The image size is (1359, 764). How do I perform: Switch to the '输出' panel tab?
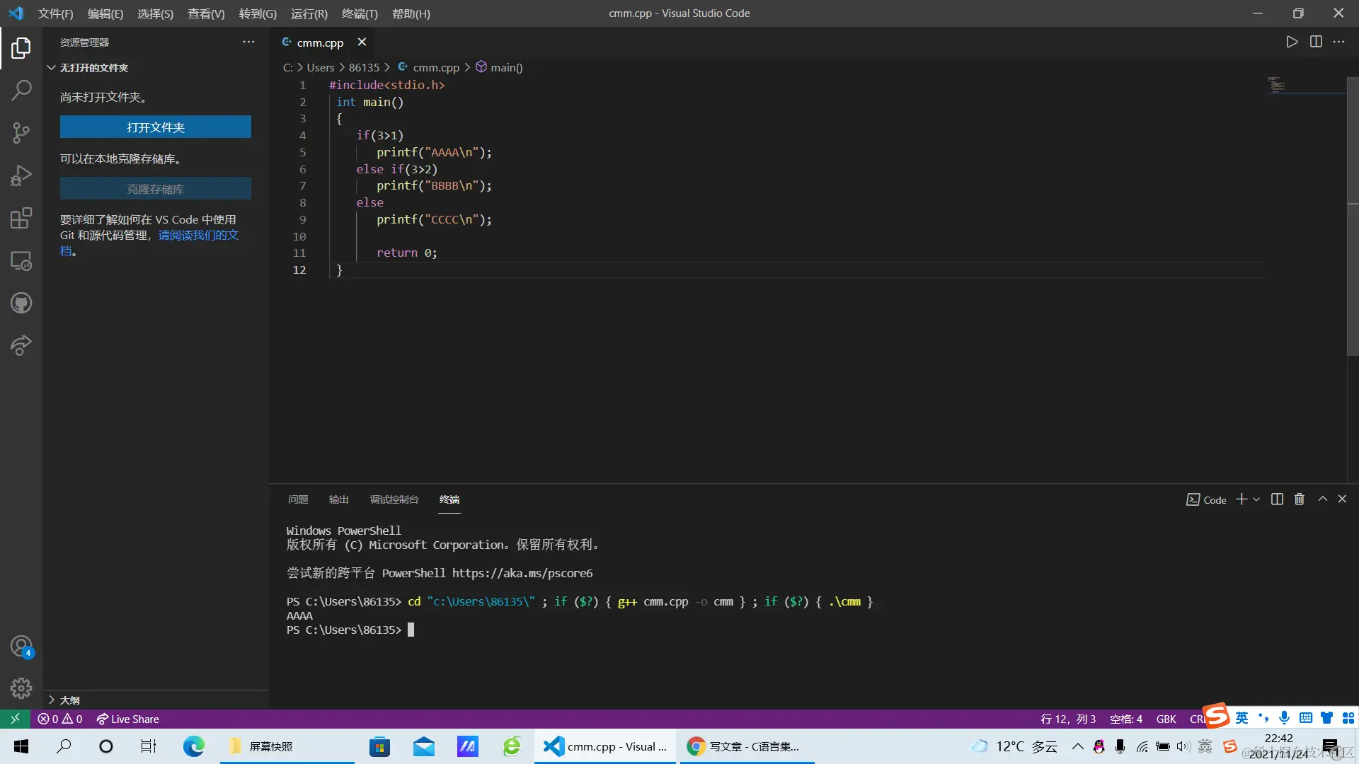pyautogui.click(x=338, y=499)
